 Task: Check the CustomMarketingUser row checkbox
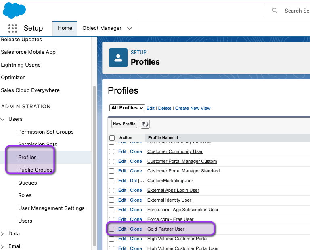tap(112, 181)
